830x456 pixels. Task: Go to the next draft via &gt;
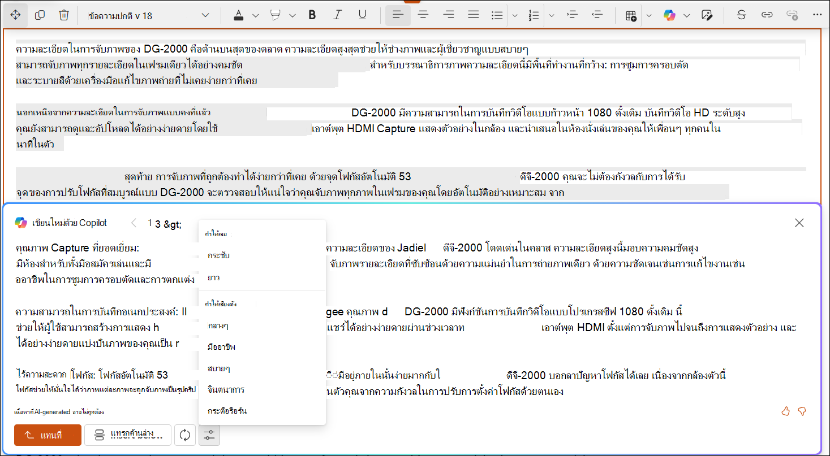pos(173,224)
